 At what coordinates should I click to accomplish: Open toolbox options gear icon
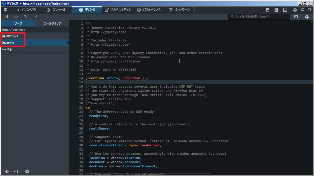coord(295,10)
